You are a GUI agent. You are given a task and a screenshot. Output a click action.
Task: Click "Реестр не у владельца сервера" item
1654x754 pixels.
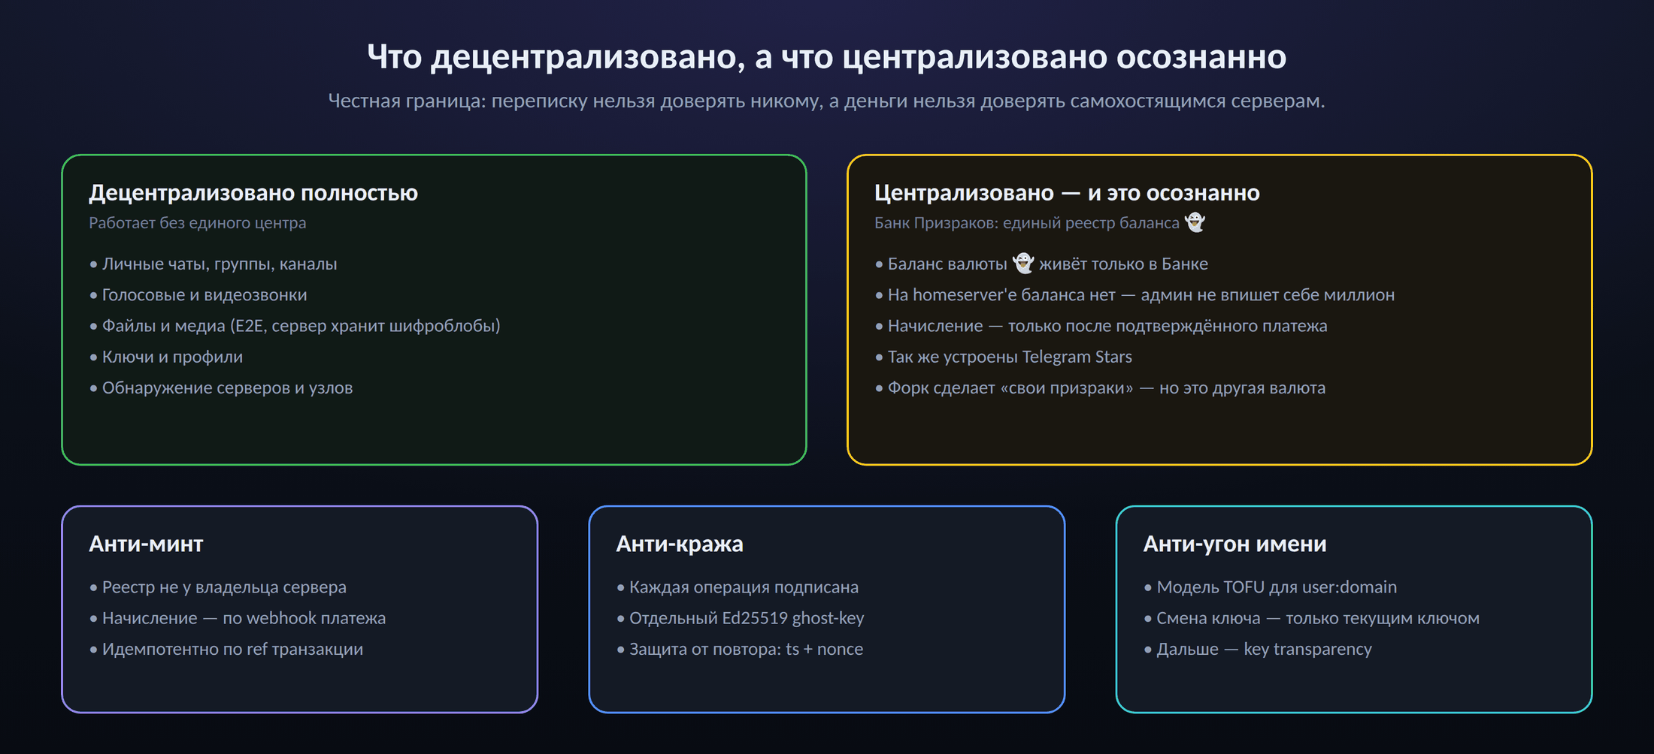(218, 587)
